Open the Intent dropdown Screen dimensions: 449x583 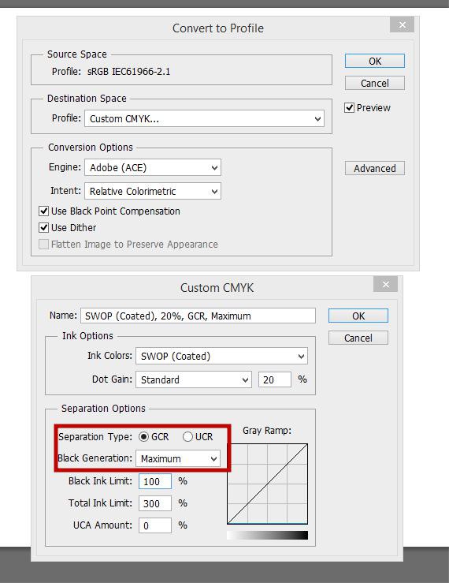tap(153, 191)
